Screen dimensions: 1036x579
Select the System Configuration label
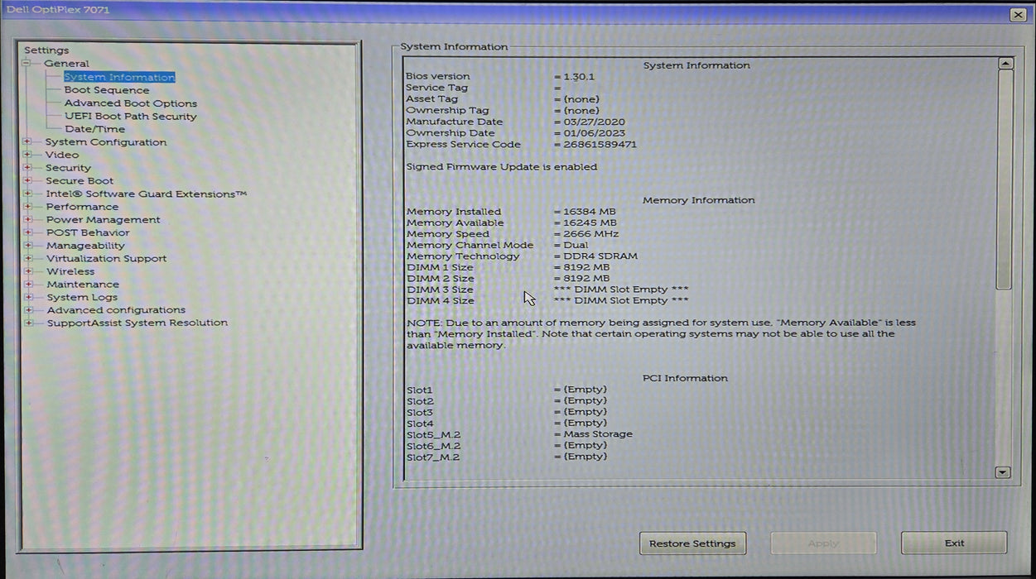pos(106,142)
